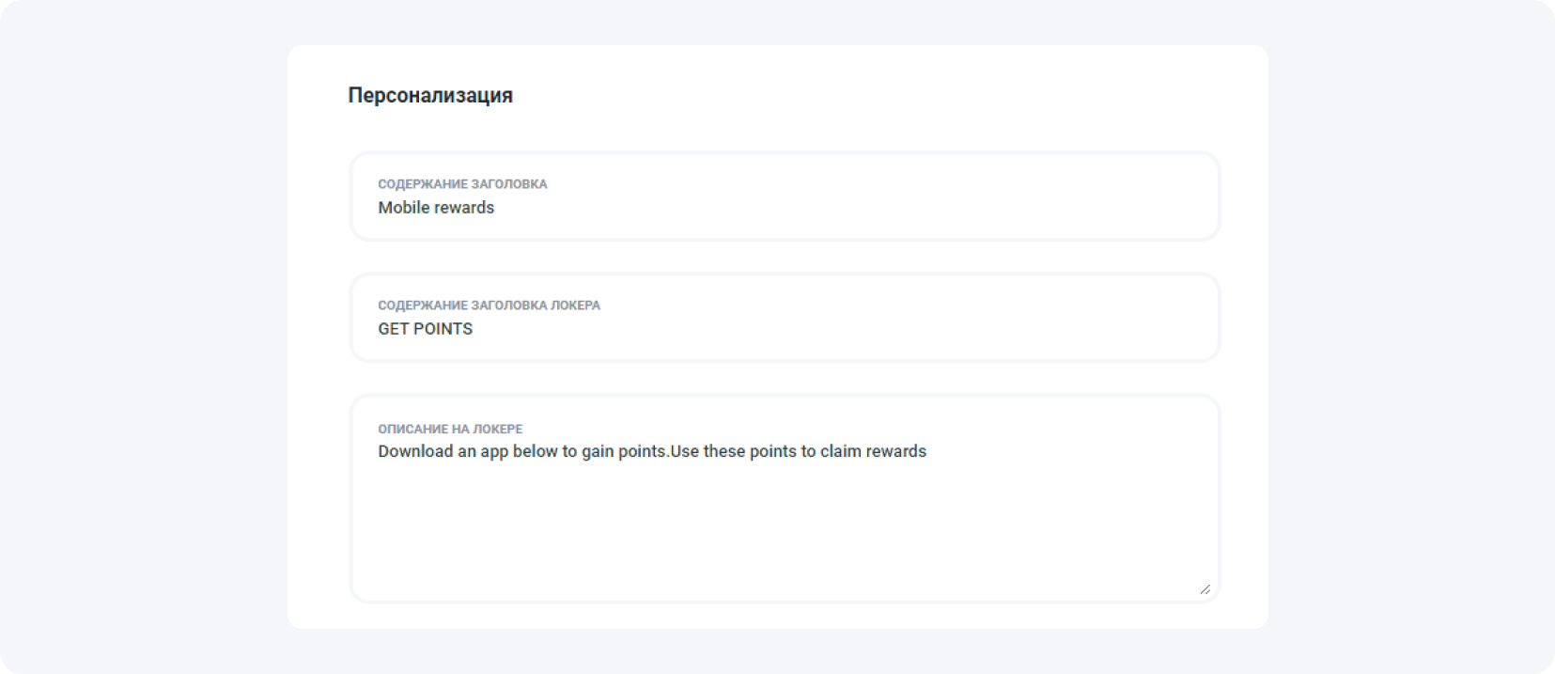Viewport: 1555px width, 674px height.
Task: Place cursor in 'GET POINTS' text
Action: point(425,329)
